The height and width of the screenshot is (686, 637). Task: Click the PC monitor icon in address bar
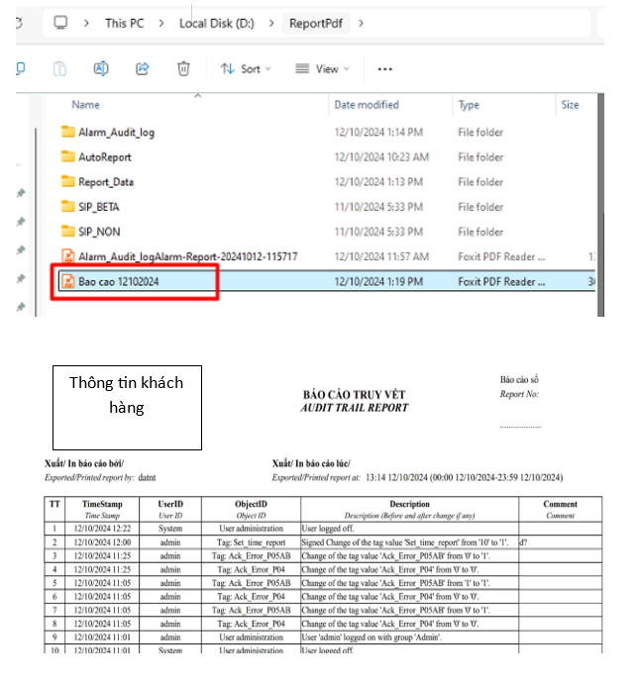pos(61,23)
